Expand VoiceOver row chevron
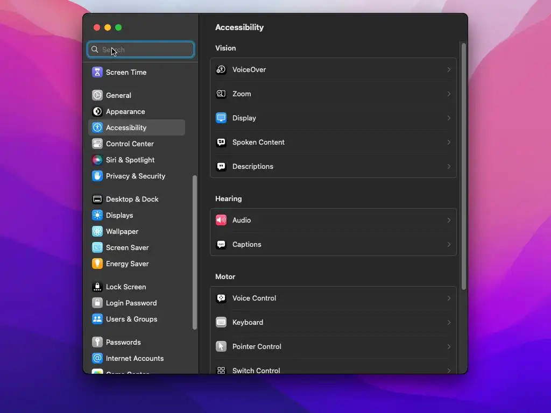The height and width of the screenshot is (413, 551). pos(449,69)
